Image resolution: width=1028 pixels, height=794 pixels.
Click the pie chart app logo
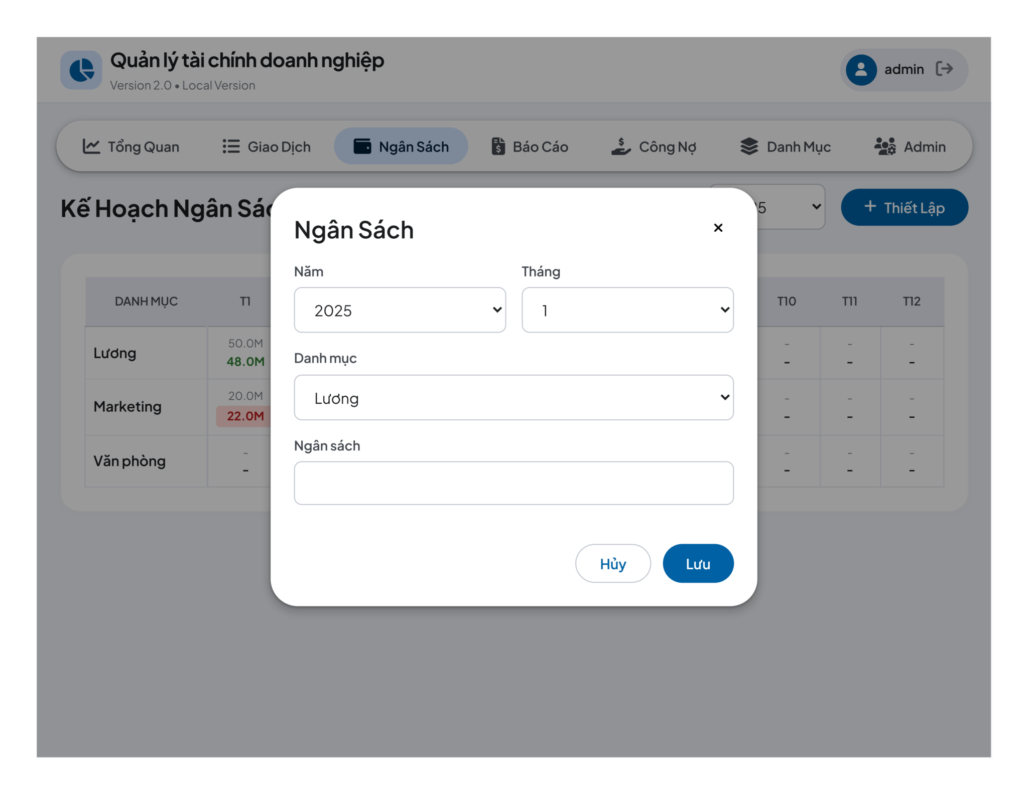point(81,70)
